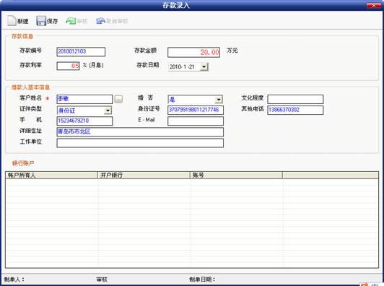Click the 婚否 combo box showing 是
Image resolution: width=384 pixels, height=286 pixels.
tap(195, 100)
